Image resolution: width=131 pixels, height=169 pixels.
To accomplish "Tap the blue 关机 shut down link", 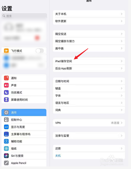I will tap(58, 156).
